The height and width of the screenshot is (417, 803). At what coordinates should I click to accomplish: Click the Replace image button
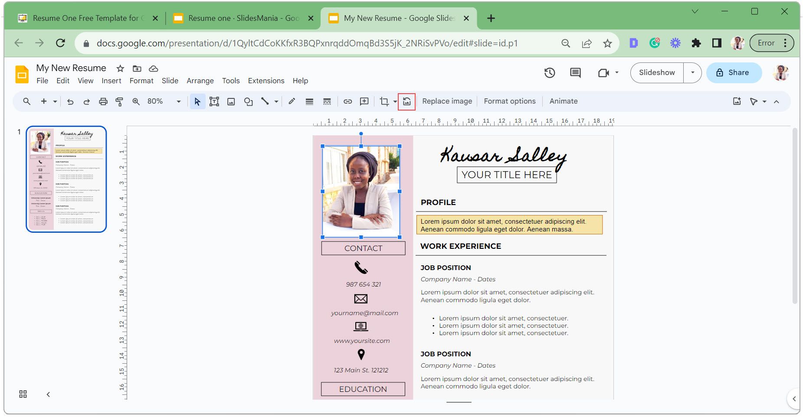tap(447, 101)
